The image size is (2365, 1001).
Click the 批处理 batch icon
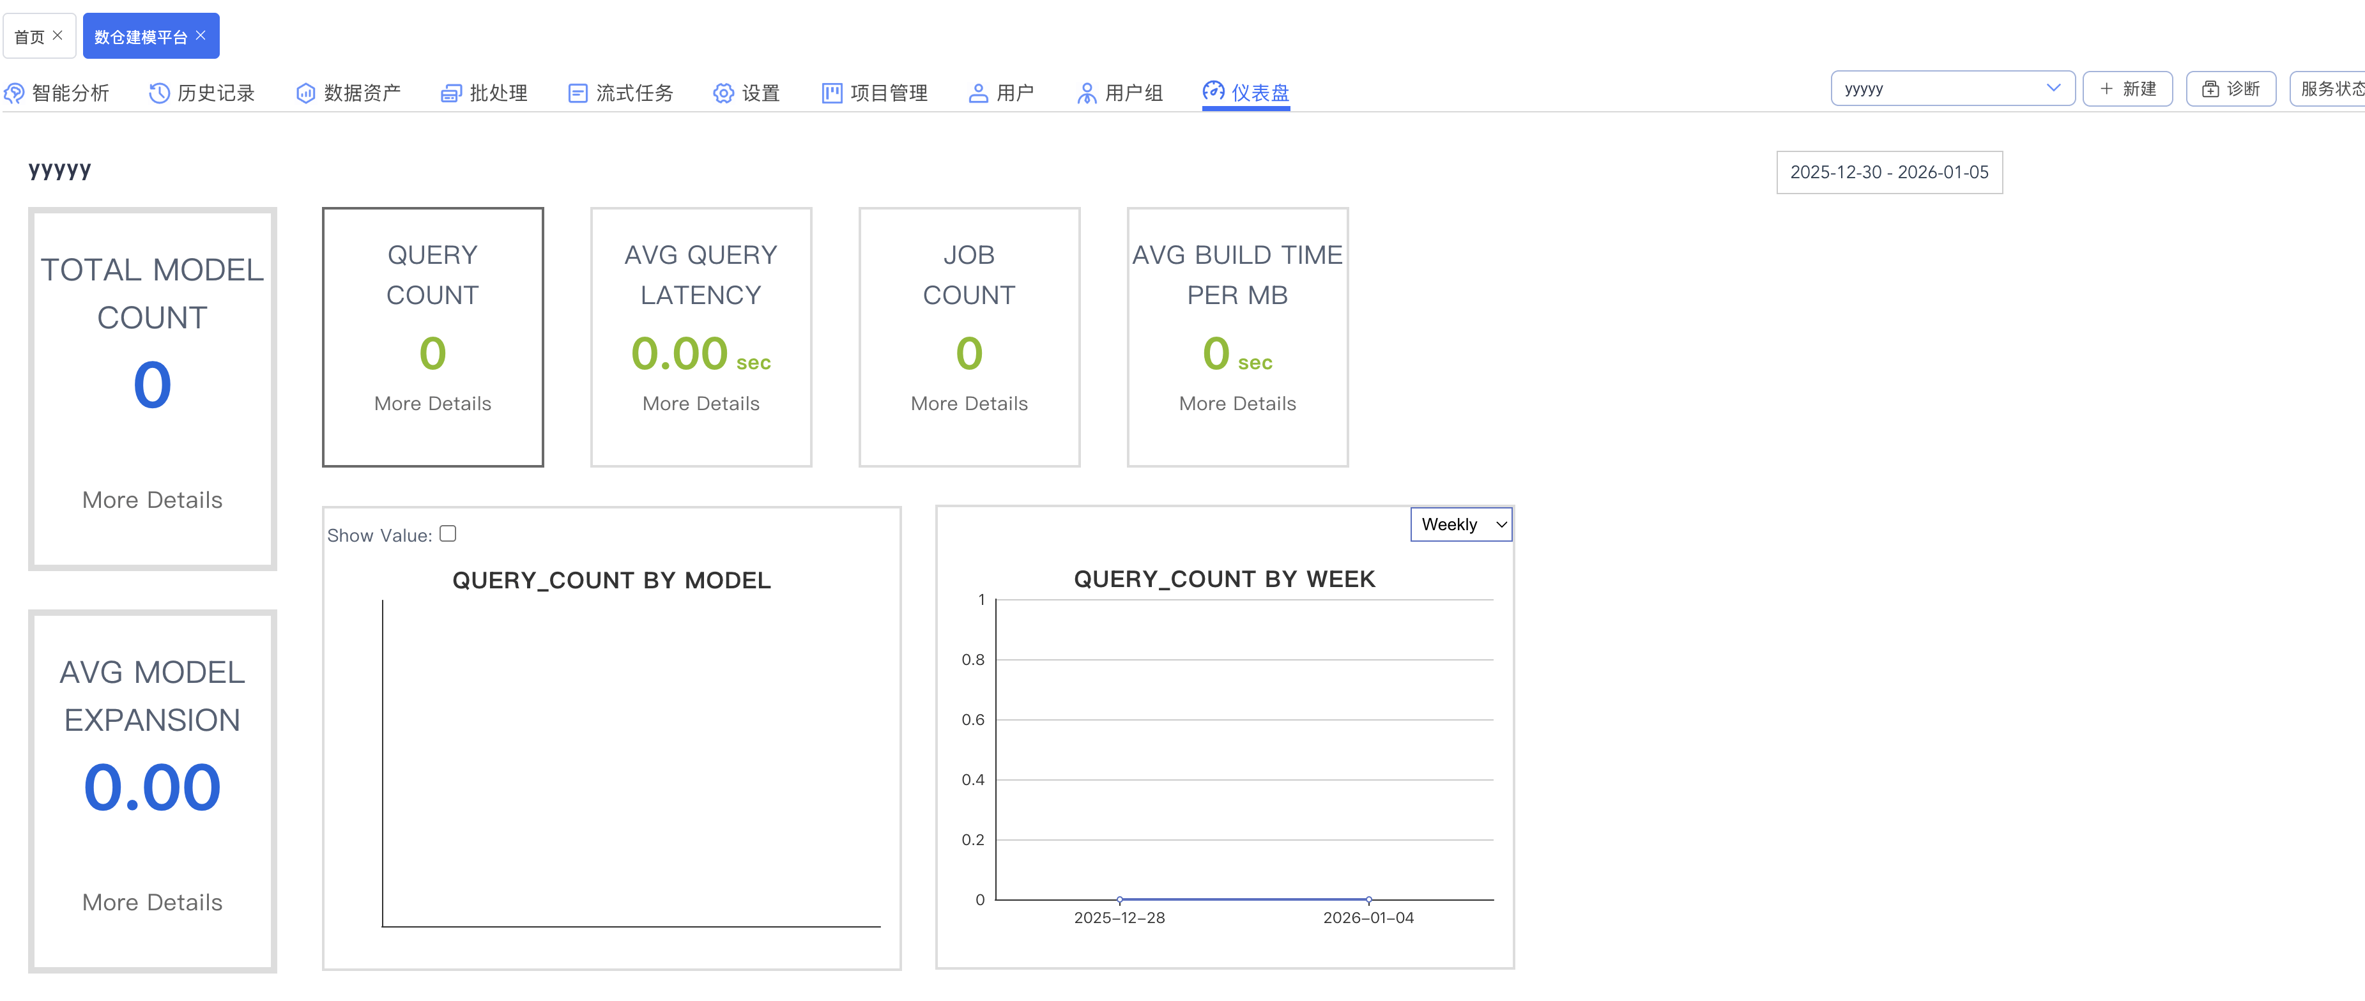(451, 93)
